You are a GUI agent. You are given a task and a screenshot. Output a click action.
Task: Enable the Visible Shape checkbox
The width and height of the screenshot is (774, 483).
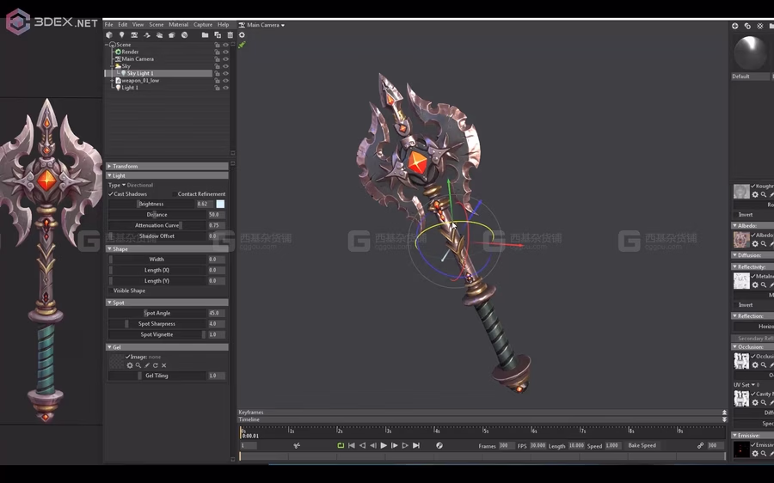point(111,290)
